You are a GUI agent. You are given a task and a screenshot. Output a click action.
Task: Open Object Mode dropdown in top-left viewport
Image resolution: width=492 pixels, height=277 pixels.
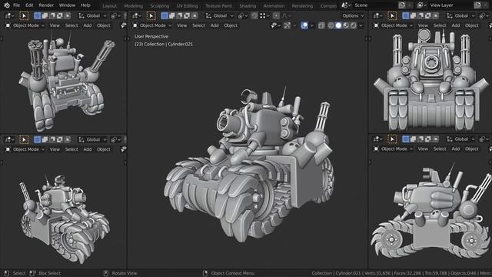pos(25,25)
